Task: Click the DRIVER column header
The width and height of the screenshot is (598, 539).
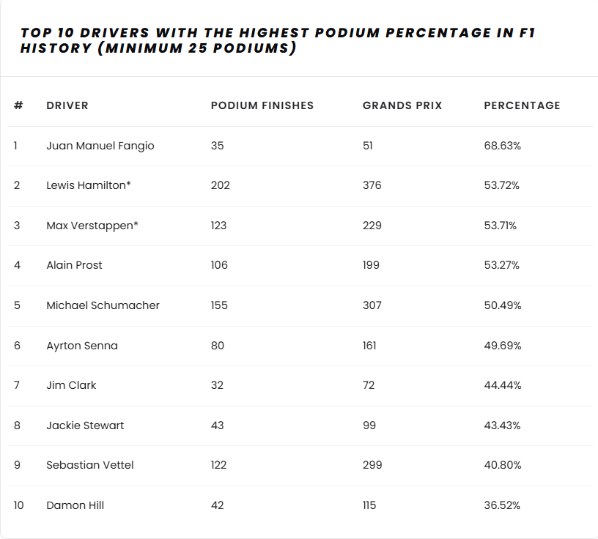Action: point(67,105)
